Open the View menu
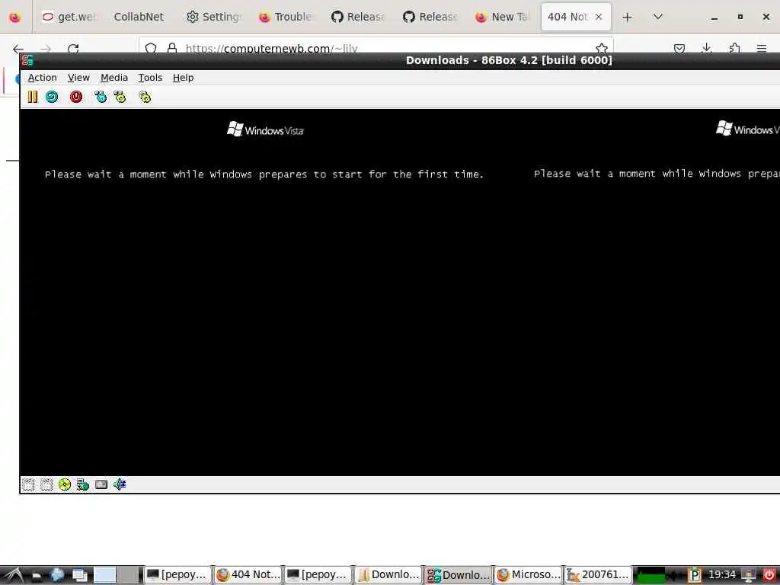The width and height of the screenshot is (780, 585). click(x=78, y=78)
